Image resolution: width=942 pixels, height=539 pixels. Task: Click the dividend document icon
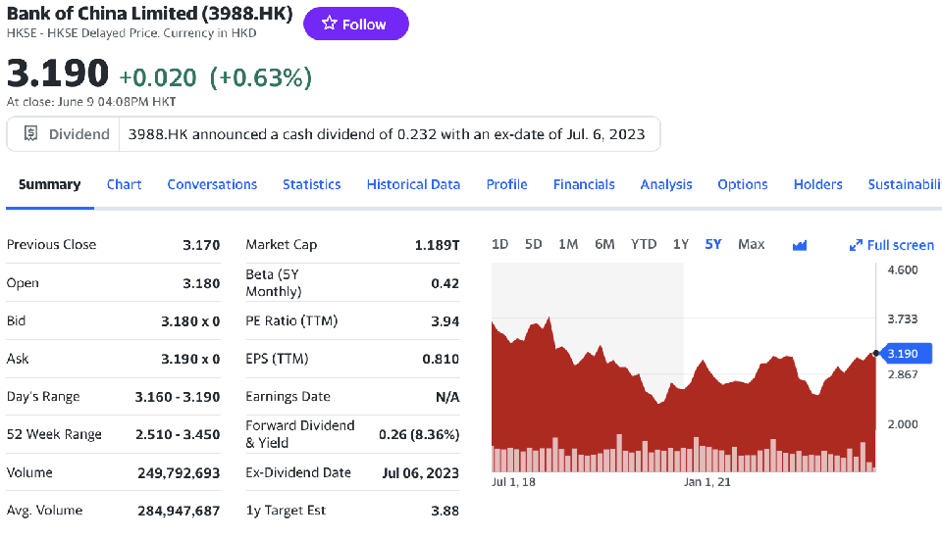tap(30, 134)
